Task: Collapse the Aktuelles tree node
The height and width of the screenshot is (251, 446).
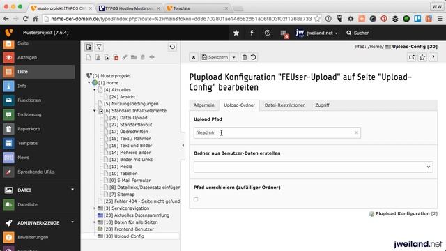Action: coord(95,90)
